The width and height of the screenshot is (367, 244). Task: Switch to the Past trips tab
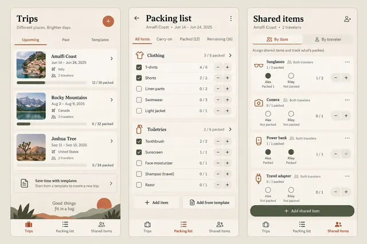pos(66,40)
